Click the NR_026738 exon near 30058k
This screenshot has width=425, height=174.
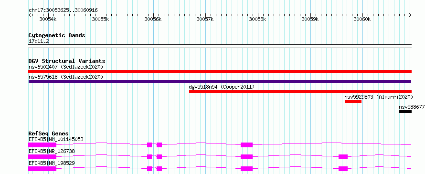pos(247,157)
